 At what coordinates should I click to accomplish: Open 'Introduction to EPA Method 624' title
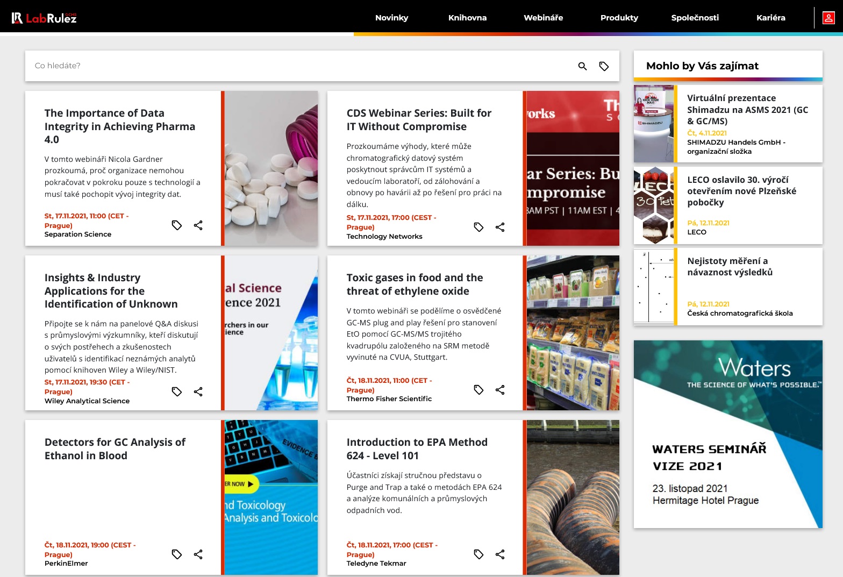[417, 449]
